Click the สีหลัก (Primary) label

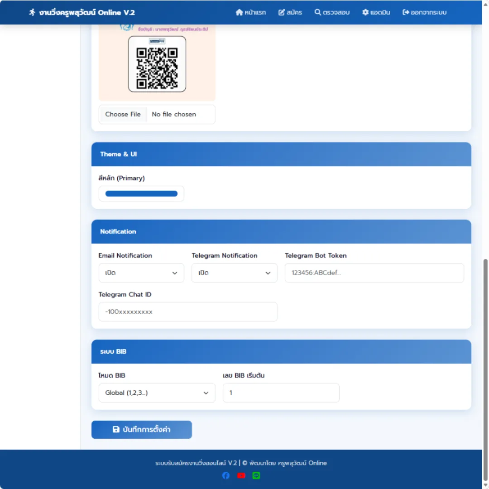[x=122, y=178]
